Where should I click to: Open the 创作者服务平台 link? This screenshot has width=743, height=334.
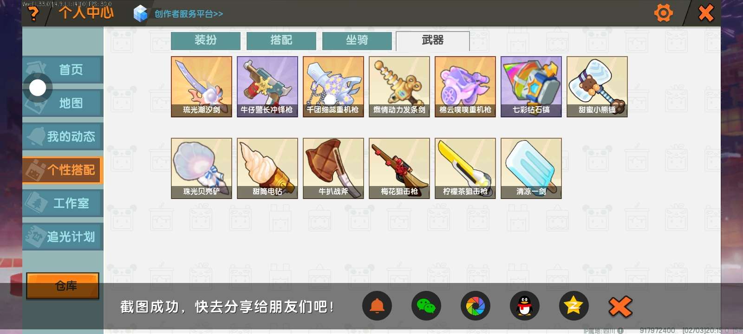click(189, 14)
